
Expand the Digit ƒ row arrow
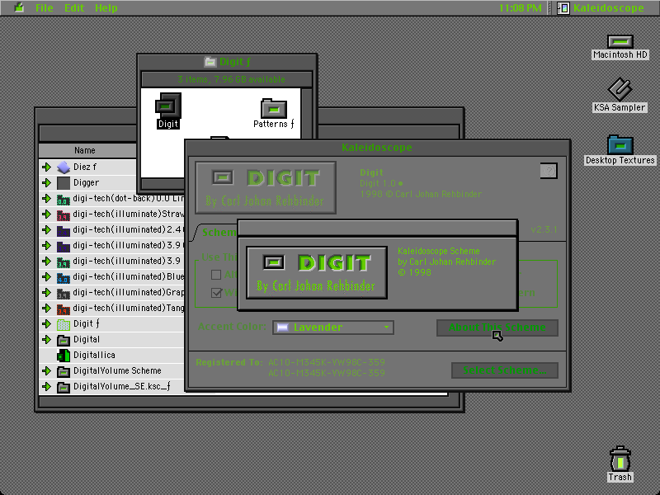[47, 323]
